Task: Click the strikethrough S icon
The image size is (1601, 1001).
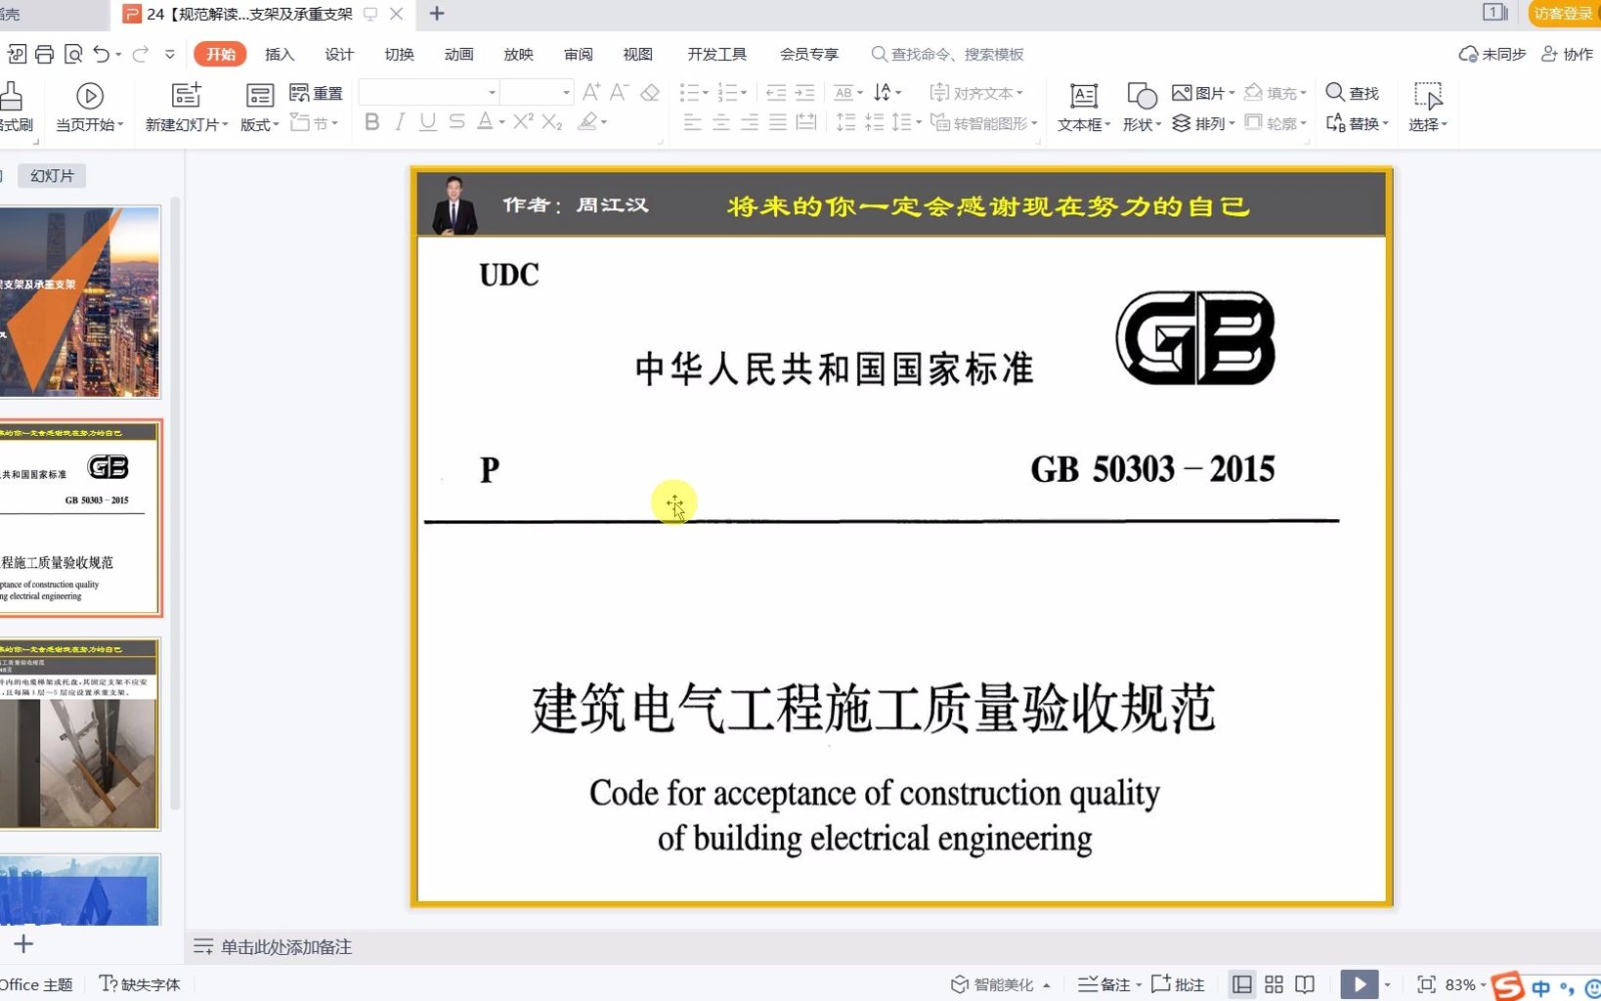Action: pos(456,122)
